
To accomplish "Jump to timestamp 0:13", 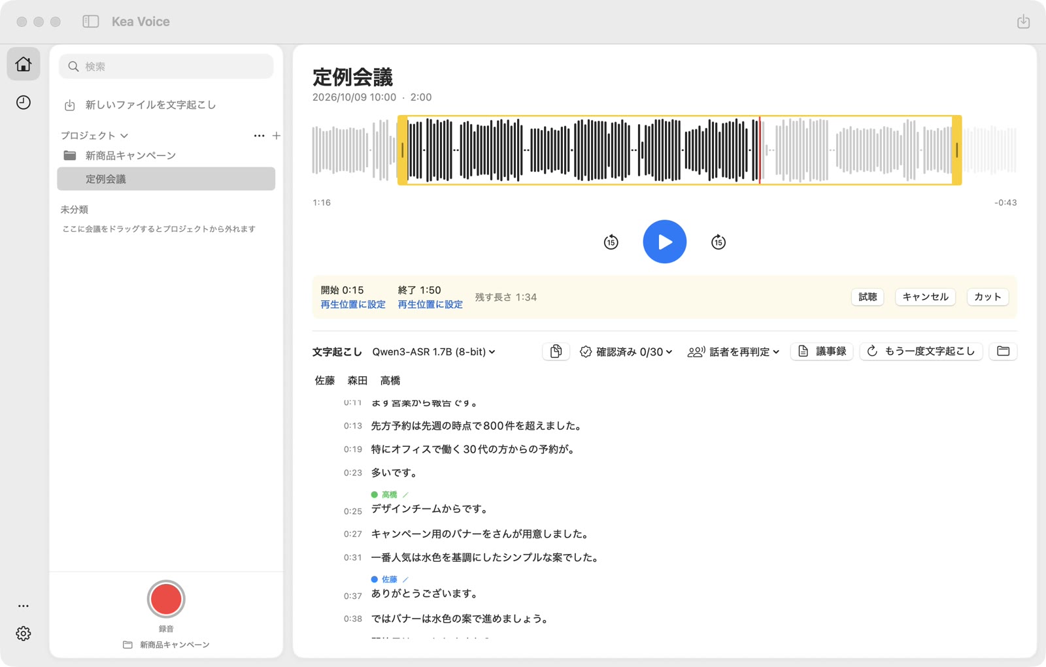I will coord(352,426).
